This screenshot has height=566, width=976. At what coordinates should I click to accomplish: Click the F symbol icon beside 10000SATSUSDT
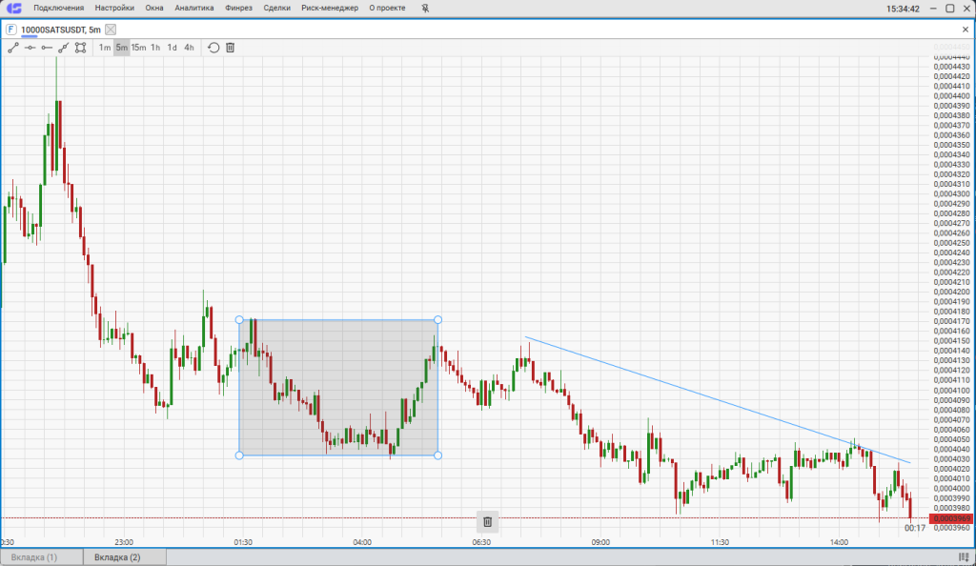[10, 30]
